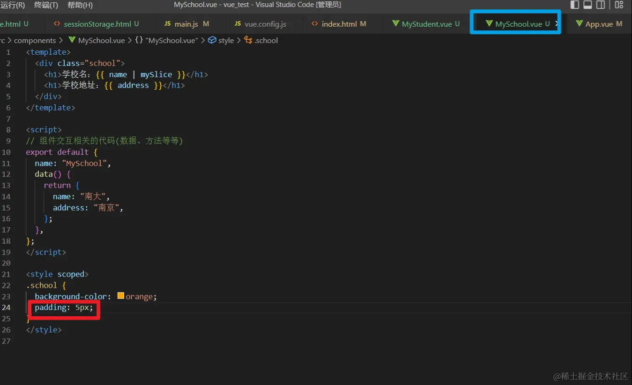Place cursor on class="school" attribute
Image resolution: width=632 pixels, height=385 pixels.
click(x=89, y=63)
